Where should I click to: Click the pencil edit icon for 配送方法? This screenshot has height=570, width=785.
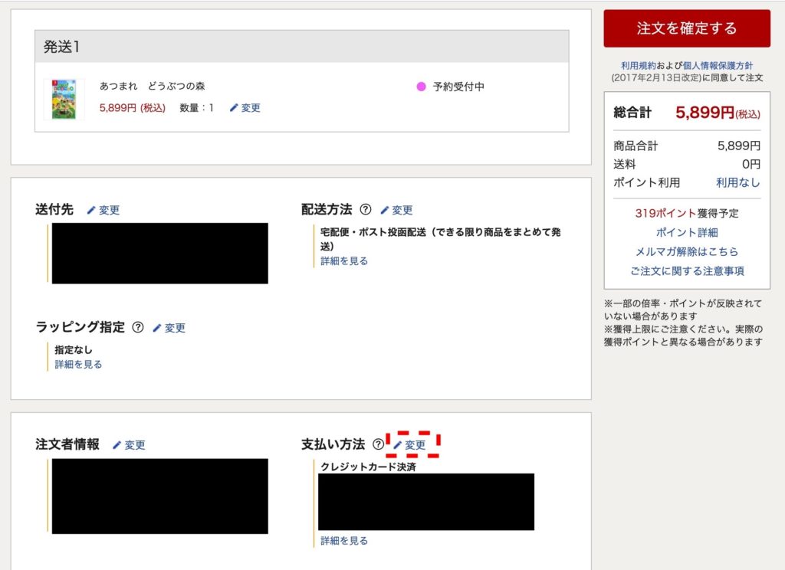pyautogui.click(x=385, y=210)
